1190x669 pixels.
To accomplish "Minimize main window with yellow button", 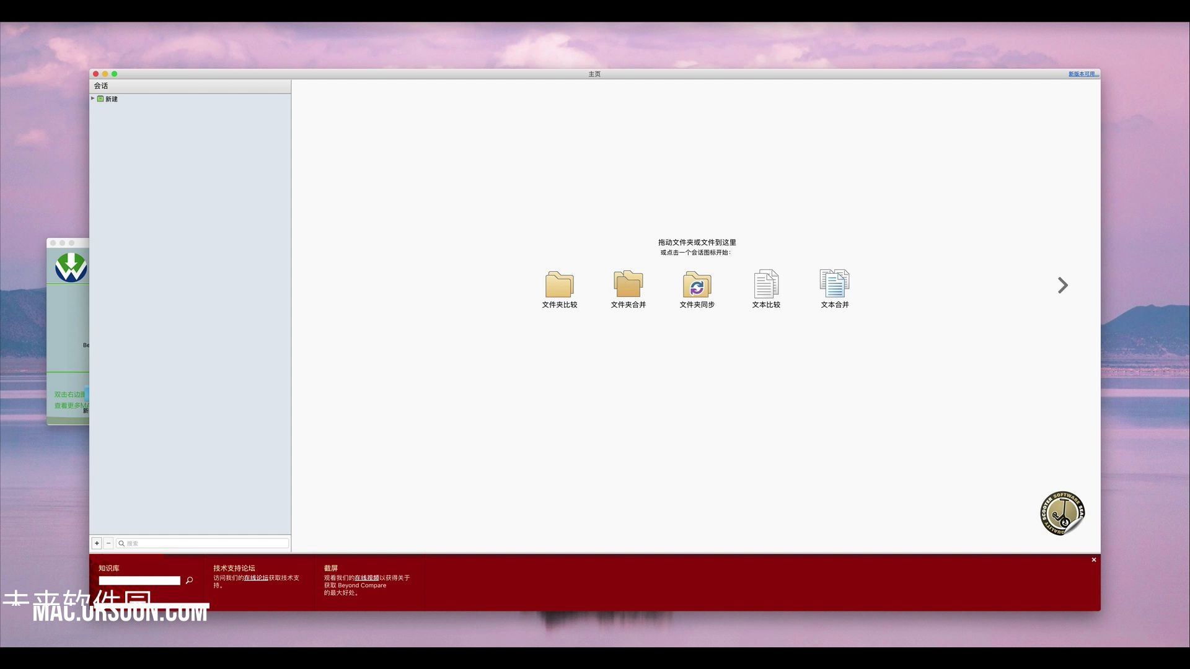I will 105,74.
